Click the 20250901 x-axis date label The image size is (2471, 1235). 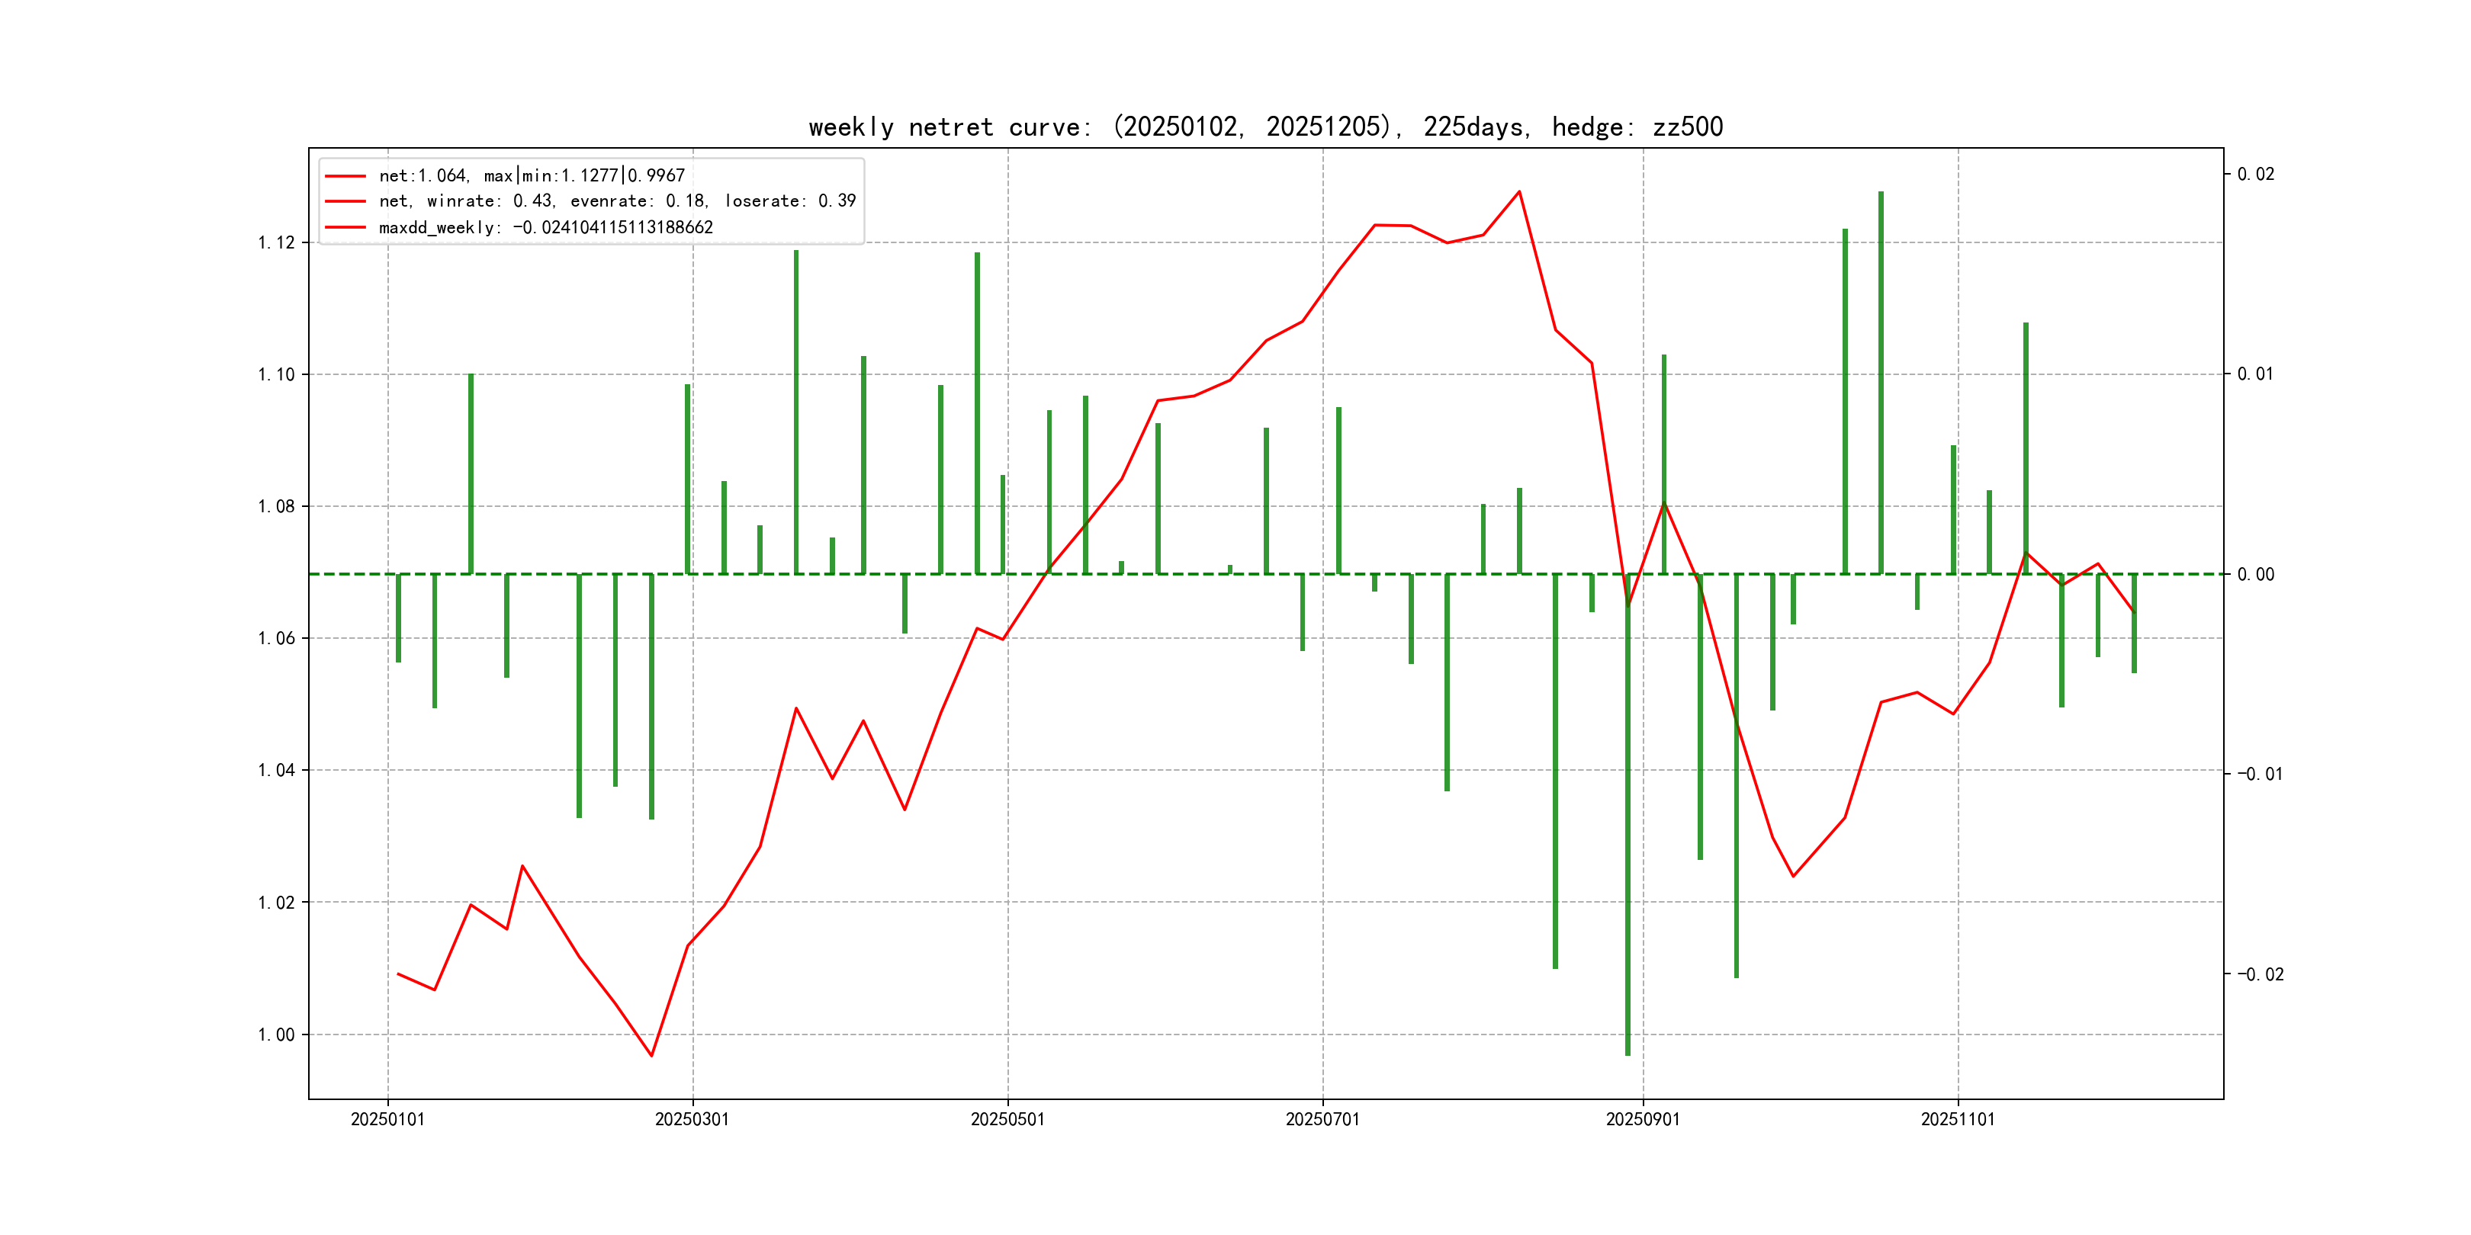pos(1642,1119)
